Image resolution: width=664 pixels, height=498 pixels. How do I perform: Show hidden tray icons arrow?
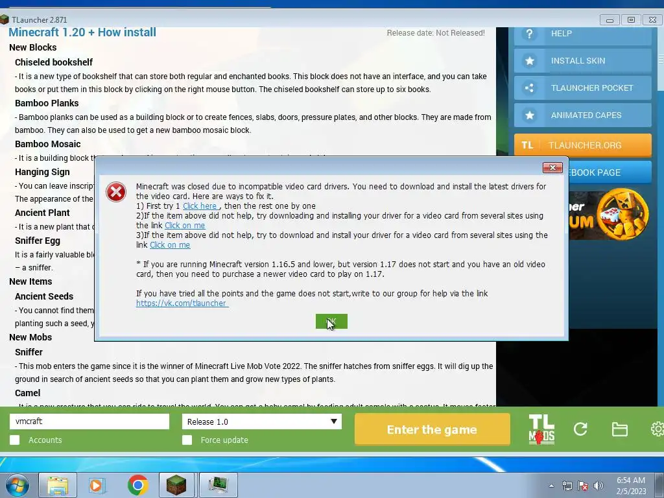coord(551,486)
